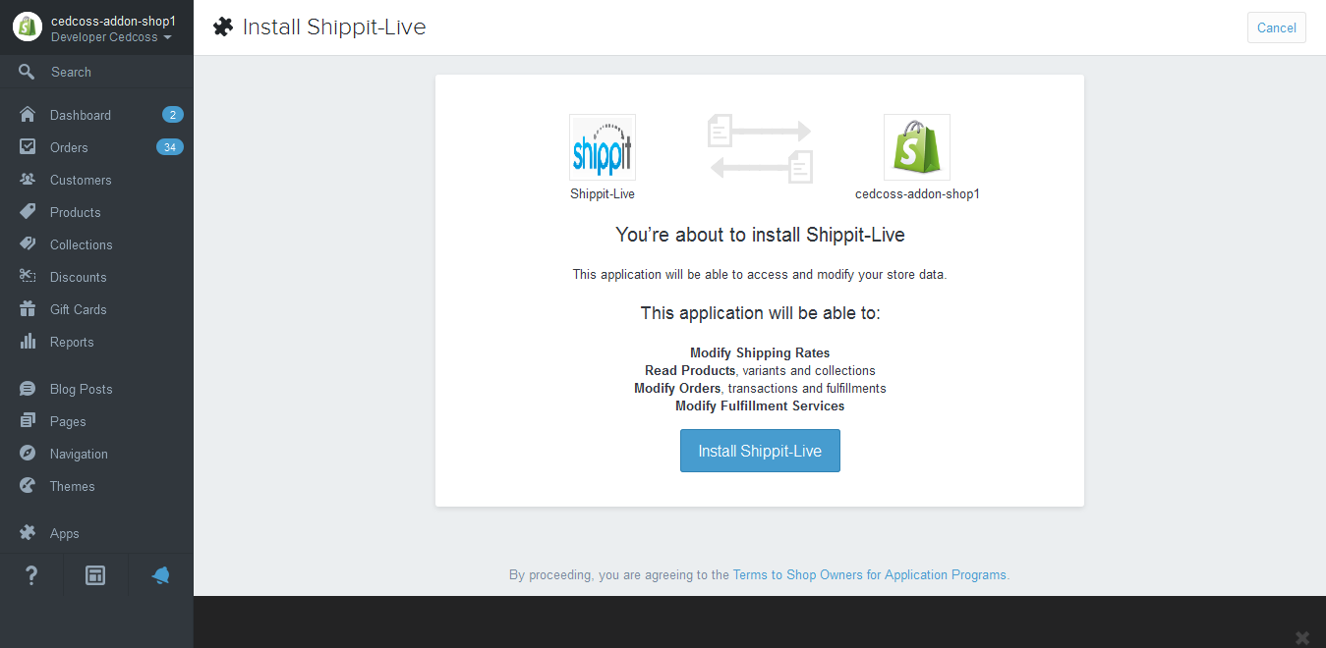The height and width of the screenshot is (648, 1326).
Task: Click the puzzle icon beside Install Shippit-Live title
Action: [x=223, y=27]
